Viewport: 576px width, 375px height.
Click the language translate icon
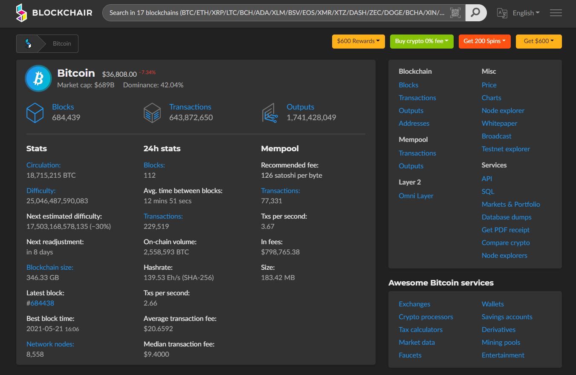(502, 13)
